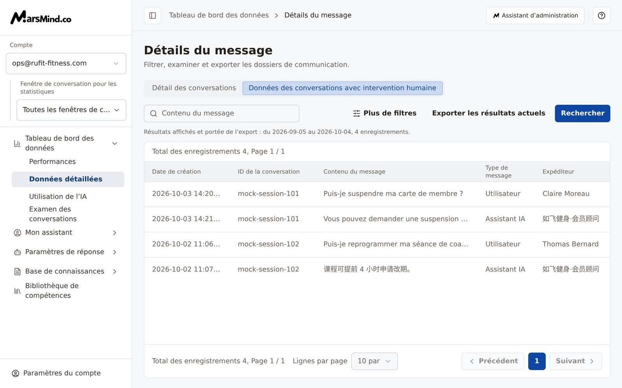Expand the Mon assistant section
Screen dimensions: 622x388
[115, 233]
